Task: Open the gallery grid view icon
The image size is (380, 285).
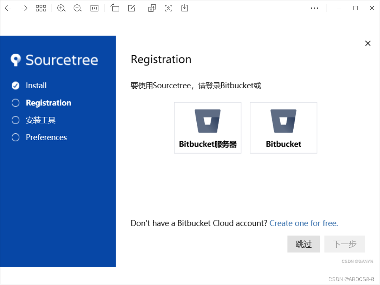Action: pos(41,8)
